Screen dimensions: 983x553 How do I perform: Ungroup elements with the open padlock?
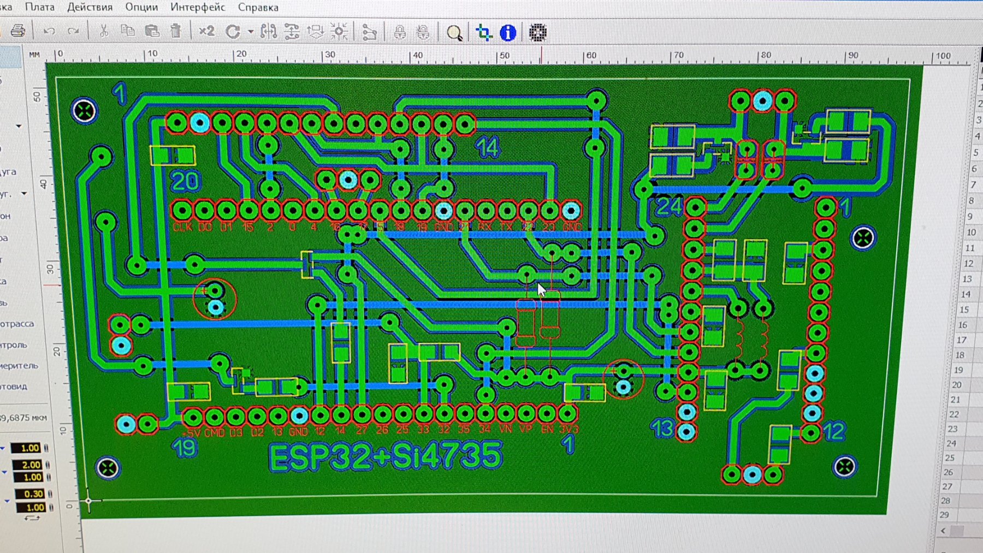click(x=423, y=33)
